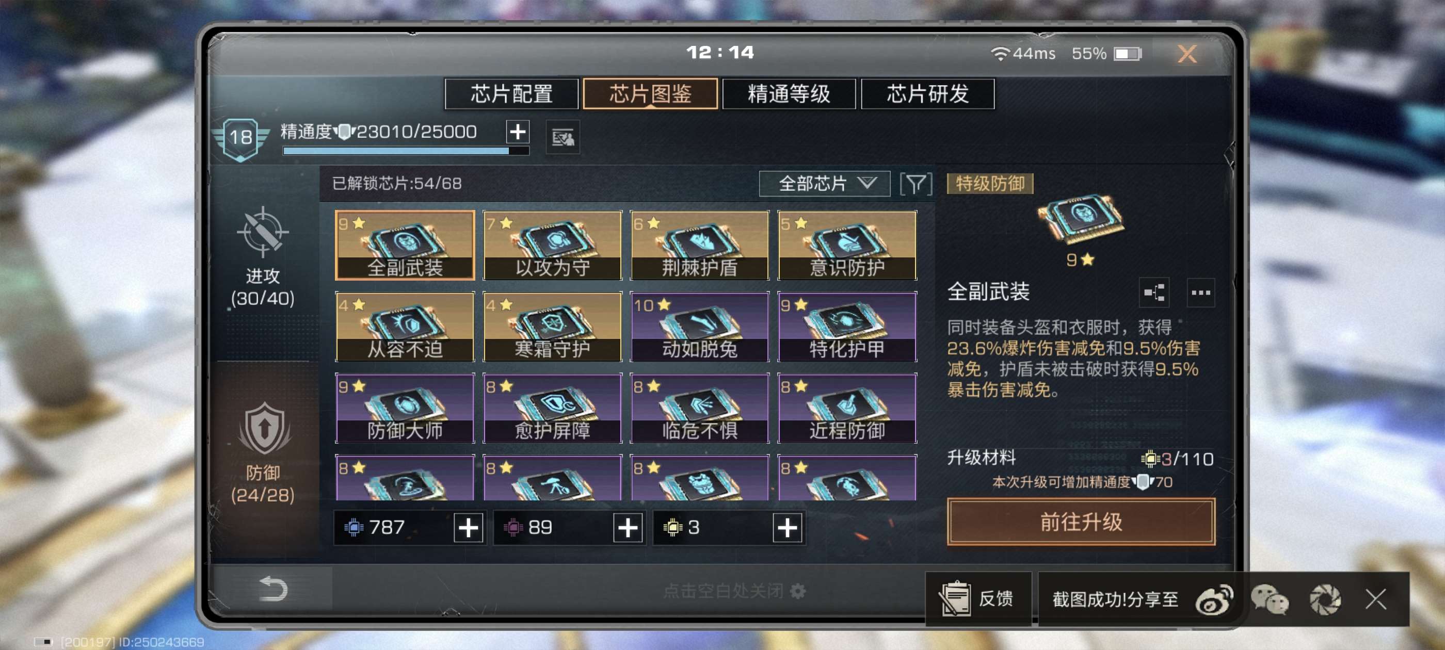Select the 动如脱兔 chip thumbnail

point(699,327)
